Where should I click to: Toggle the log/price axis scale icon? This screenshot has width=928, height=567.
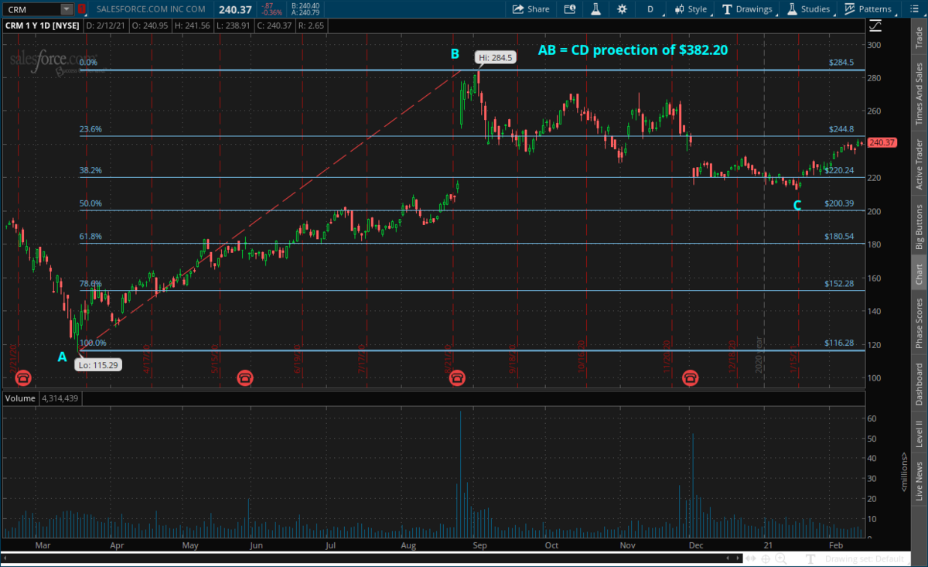coord(875,25)
